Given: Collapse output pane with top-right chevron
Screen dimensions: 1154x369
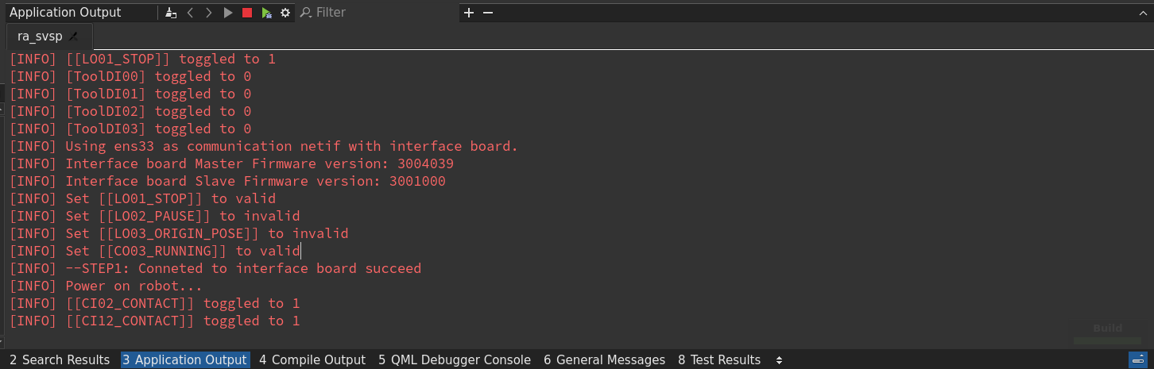Looking at the screenshot, I should (x=1143, y=13).
